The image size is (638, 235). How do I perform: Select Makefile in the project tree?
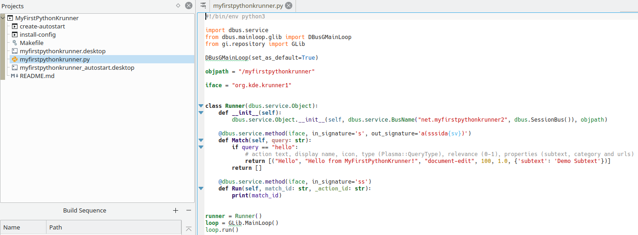(32, 43)
